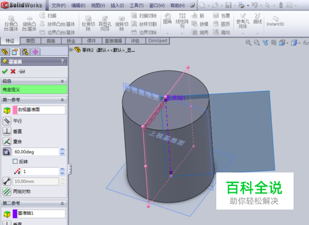Expand the 零件2 flyout tree node
This screenshot has height=225, width=309.
point(71,49)
